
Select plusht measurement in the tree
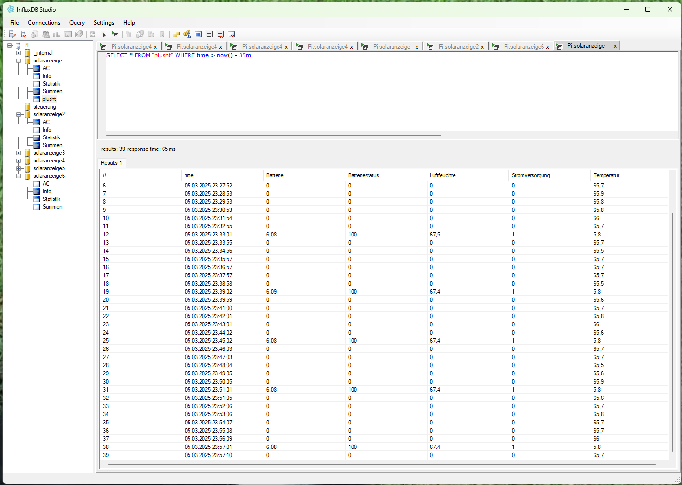49,99
